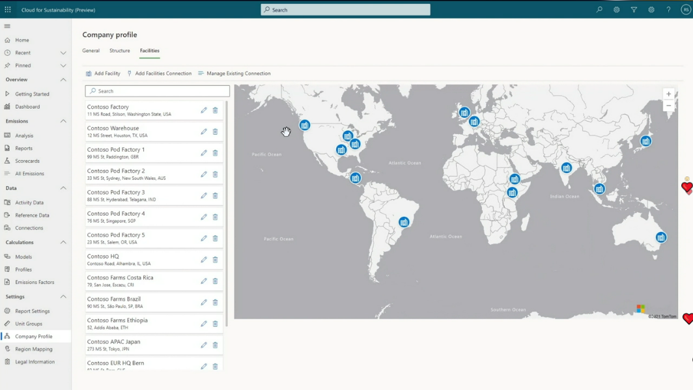
Task: Collapse the Emissions section
Action: pos(63,121)
